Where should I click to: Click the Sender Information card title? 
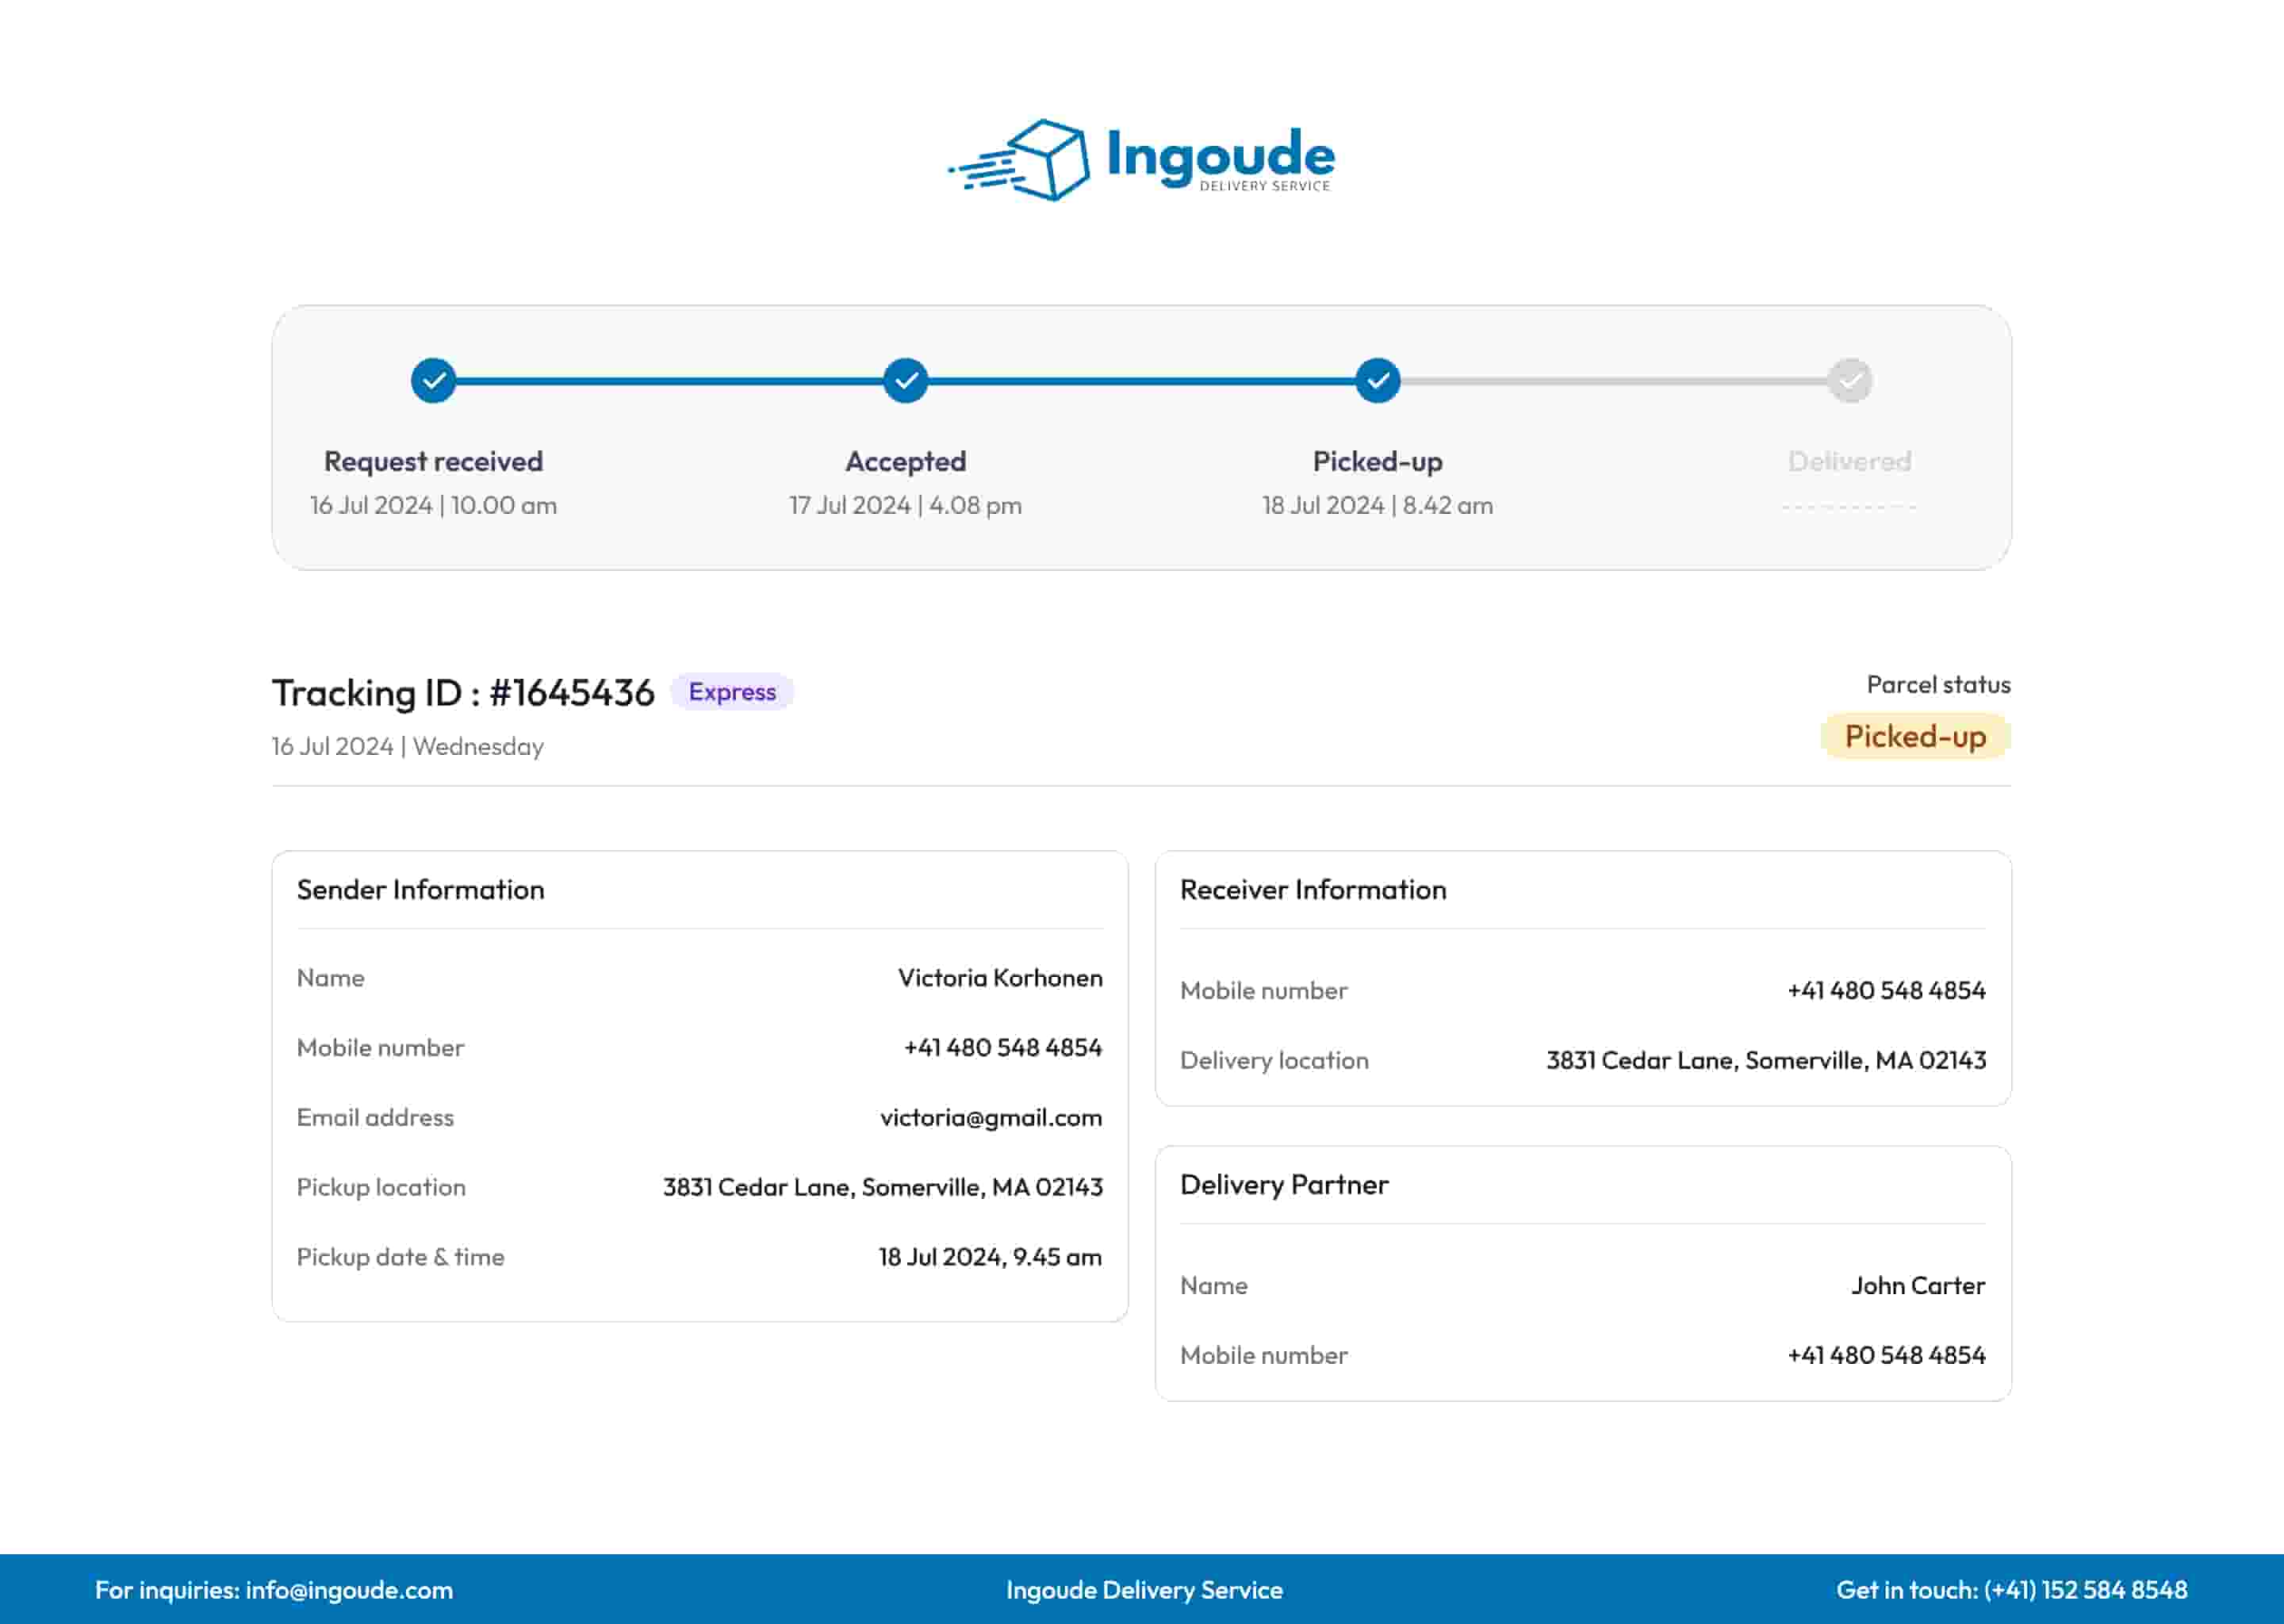pos(420,890)
